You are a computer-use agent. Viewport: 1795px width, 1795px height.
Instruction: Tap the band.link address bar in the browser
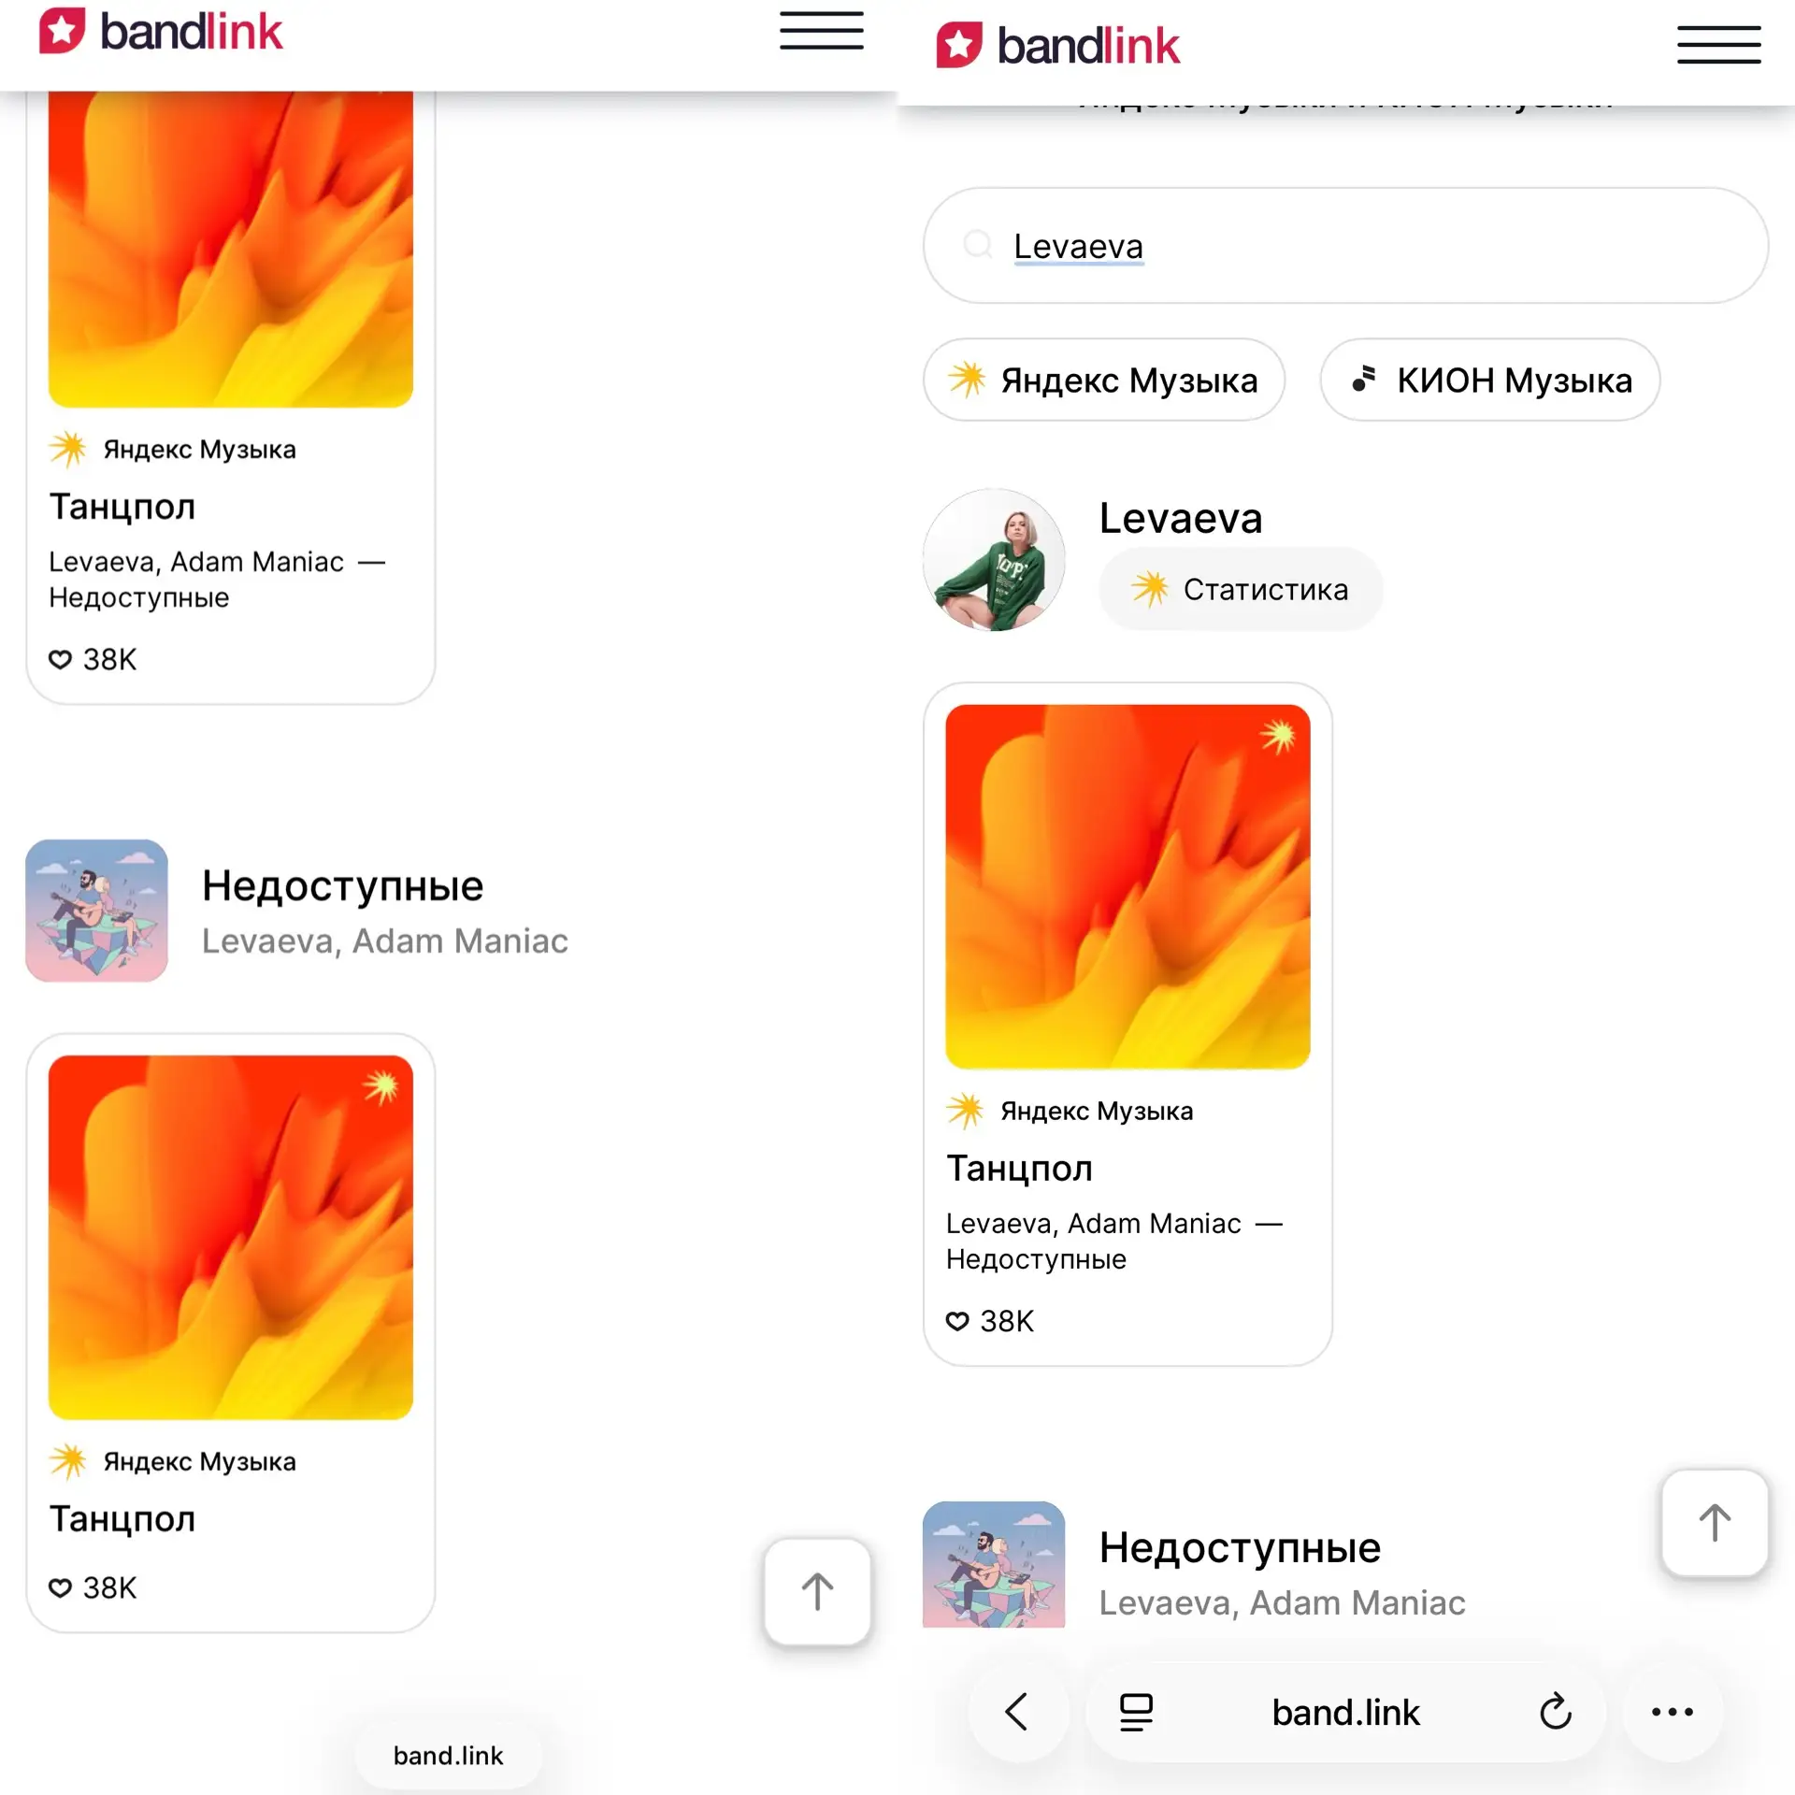[x=1345, y=1712]
